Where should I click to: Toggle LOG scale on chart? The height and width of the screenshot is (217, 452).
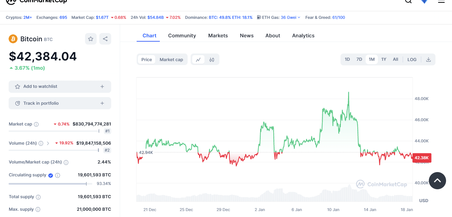(x=412, y=59)
